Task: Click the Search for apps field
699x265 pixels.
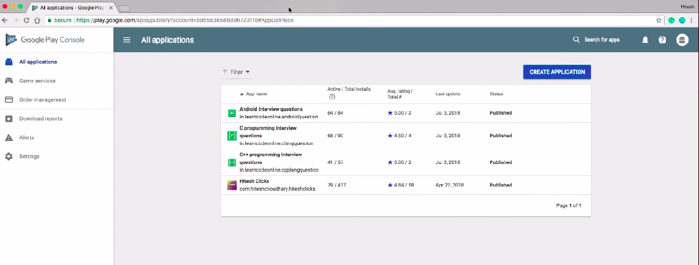Action: tap(602, 40)
